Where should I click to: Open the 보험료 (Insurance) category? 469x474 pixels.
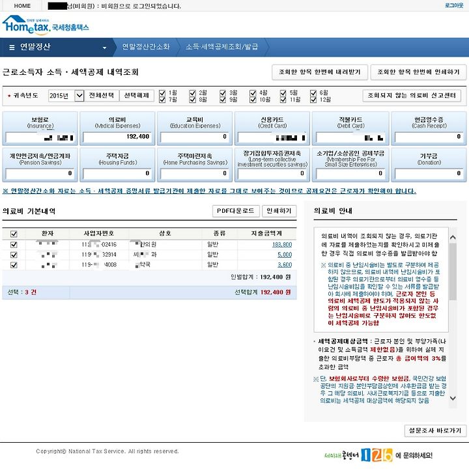click(40, 128)
